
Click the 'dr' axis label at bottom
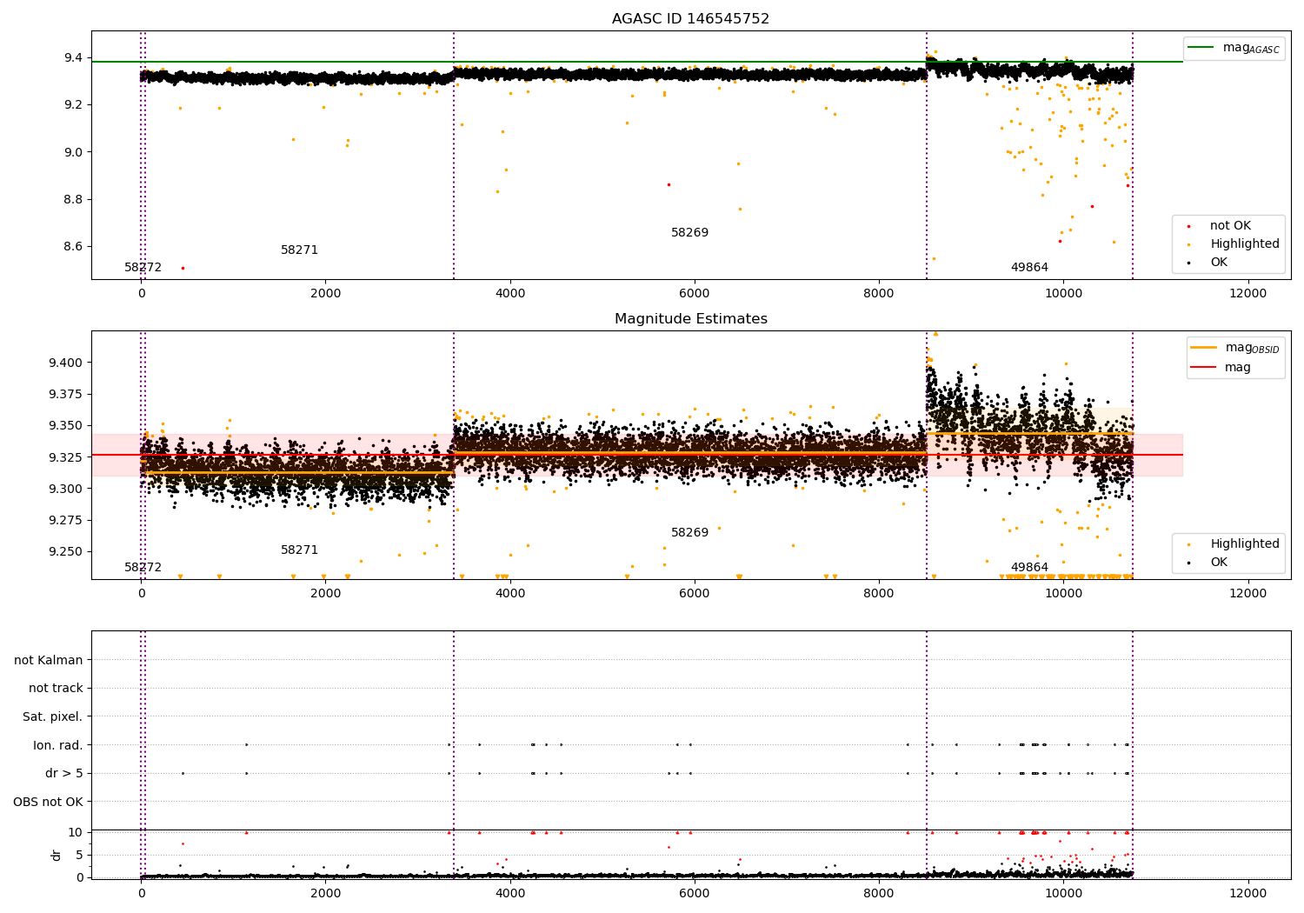pyautogui.click(x=57, y=855)
